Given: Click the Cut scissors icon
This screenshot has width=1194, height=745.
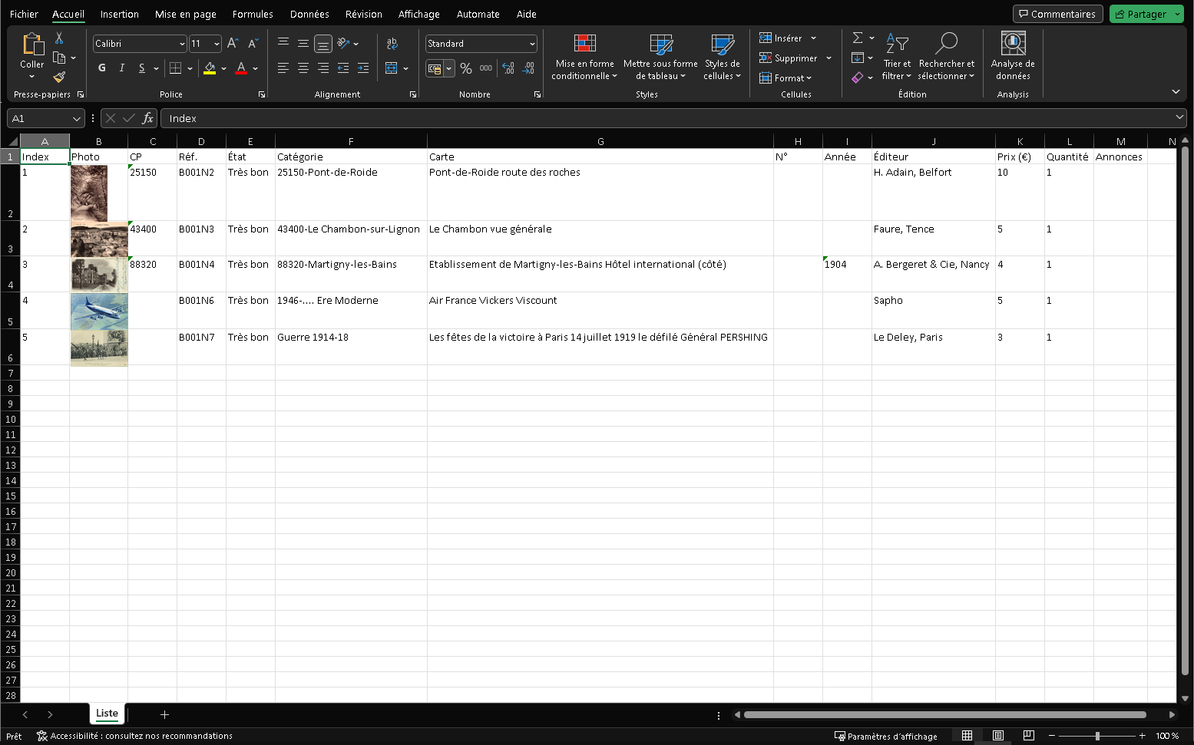Looking at the screenshot, I should click(59, 38).
